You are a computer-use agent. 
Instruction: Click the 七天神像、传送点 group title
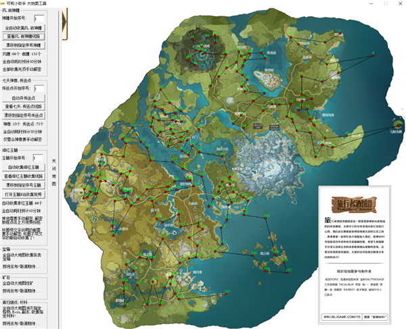coord(17,80)
